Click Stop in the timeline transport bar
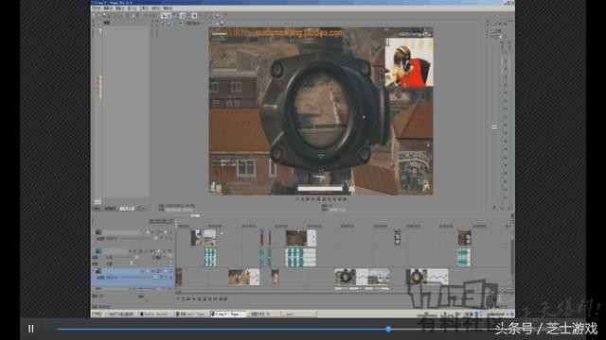Viewport: 606px width, 340px height. pyautogui.click(x=205, y=298)
